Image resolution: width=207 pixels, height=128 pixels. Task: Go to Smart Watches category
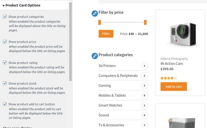(x=110, y=105)
